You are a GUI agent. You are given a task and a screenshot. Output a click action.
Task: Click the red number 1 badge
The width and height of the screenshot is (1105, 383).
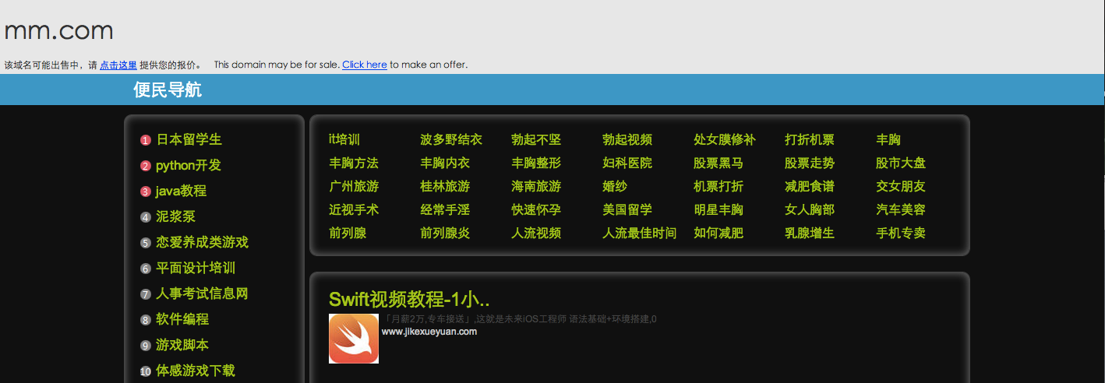[x=145, y=140]
